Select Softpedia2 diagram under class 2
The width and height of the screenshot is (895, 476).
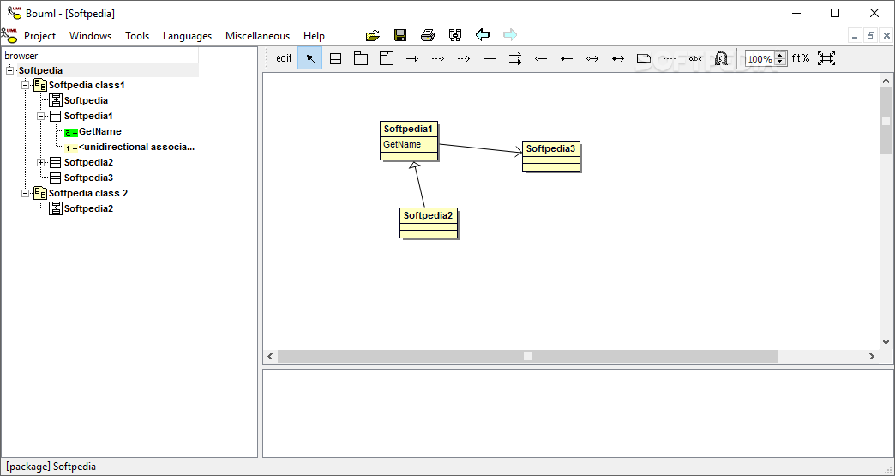point(88,208)
